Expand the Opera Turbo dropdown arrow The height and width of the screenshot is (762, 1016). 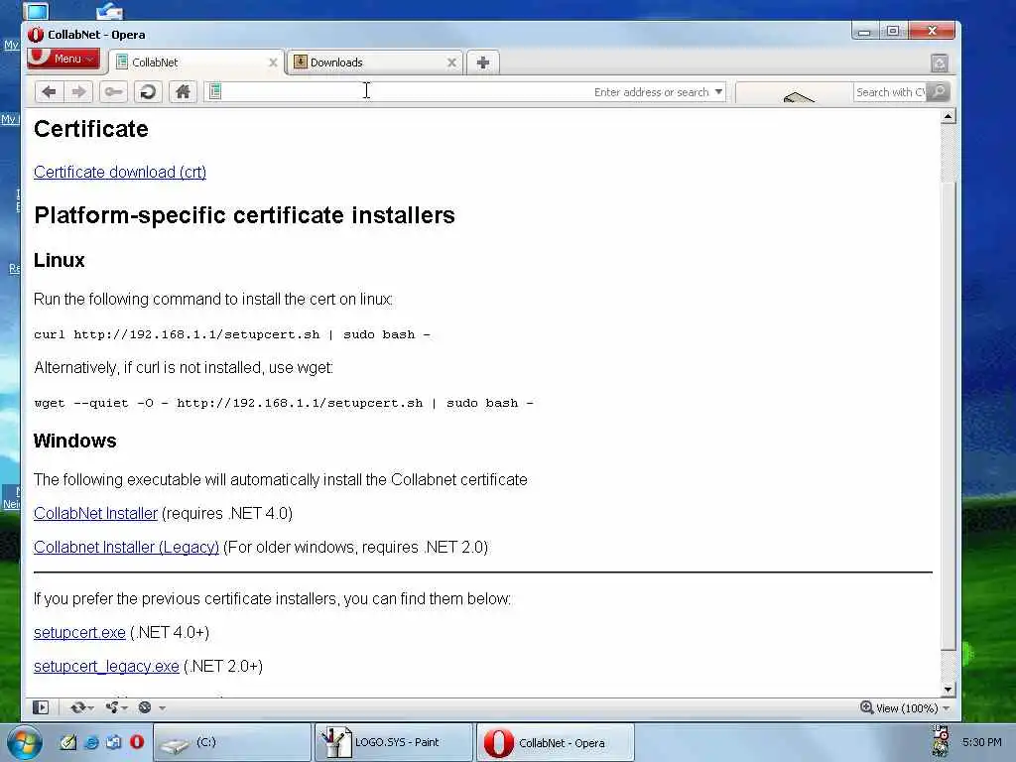click(x=162, y=708)
